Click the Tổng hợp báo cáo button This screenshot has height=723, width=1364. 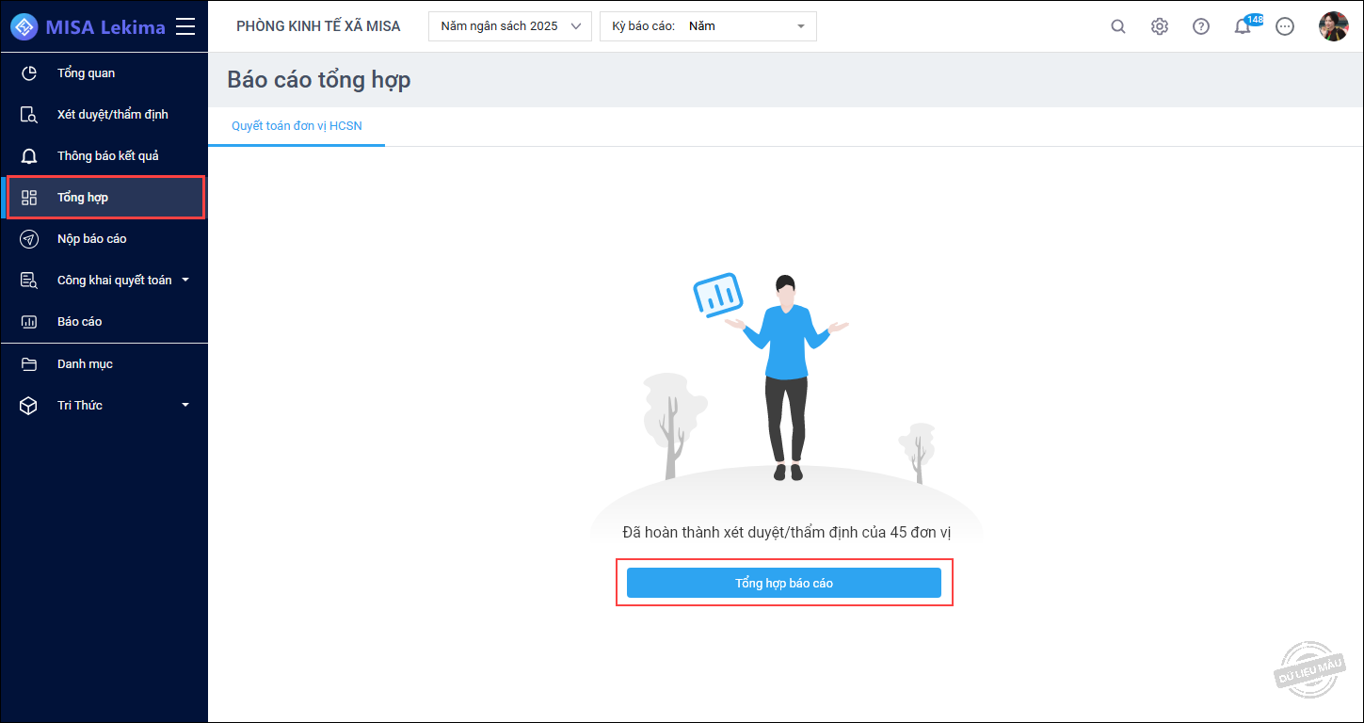[x=783, y=583]
